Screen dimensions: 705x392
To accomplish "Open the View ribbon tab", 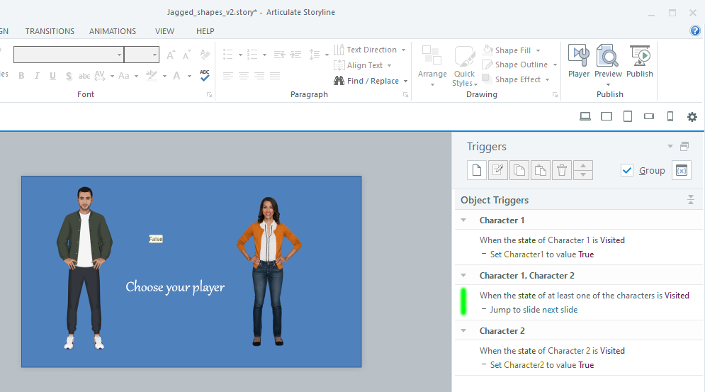I will click(x=164, y=31).
